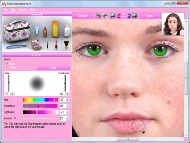Click the blue rotate-right arrow icon

coord(129,16)
